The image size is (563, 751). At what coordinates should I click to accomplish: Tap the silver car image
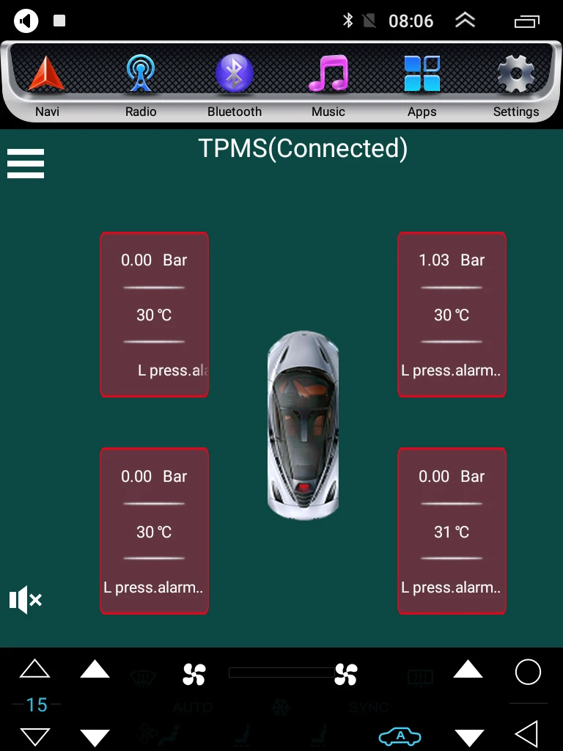tap(303, 425)
